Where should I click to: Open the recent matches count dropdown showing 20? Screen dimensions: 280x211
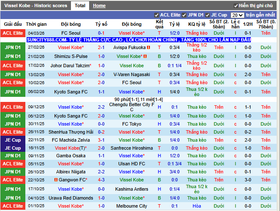[x=237, y=15]
